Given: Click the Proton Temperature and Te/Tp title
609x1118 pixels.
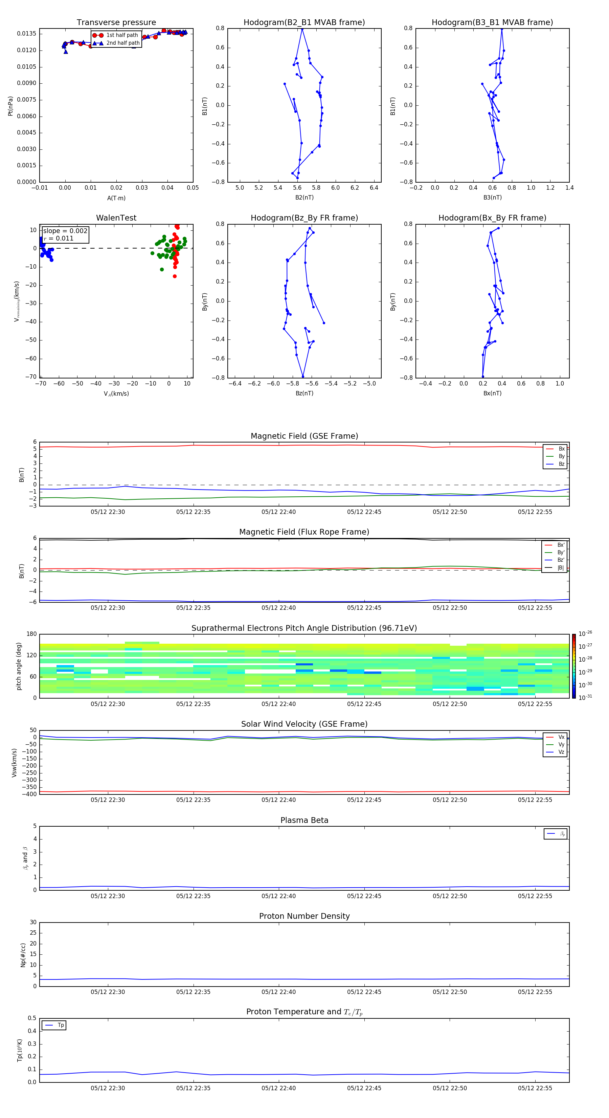Looking at the screenshot, I should pyautogui.click(x=304, y=1012).
